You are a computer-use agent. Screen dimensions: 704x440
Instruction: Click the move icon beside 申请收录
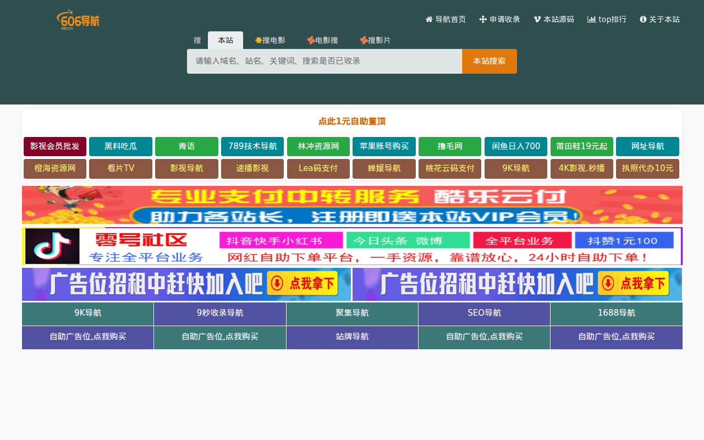(x=483, y=19)
